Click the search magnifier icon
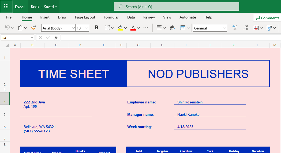Viewport: 281px width, 153px height. point(121,7)
